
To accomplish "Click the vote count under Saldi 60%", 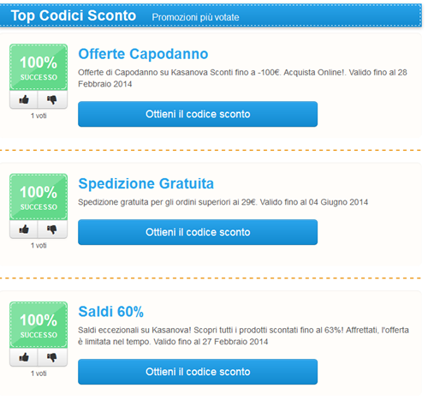I will [x=39, y=373].
